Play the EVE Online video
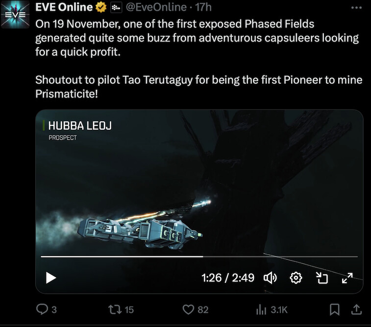The width and height of the screenshot is (371, 327). [x=51, y=278]
